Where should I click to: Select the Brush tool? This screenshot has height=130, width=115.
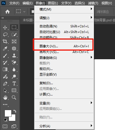pos(5,55)
